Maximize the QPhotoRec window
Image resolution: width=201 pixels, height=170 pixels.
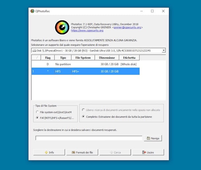tap(152, 11)
